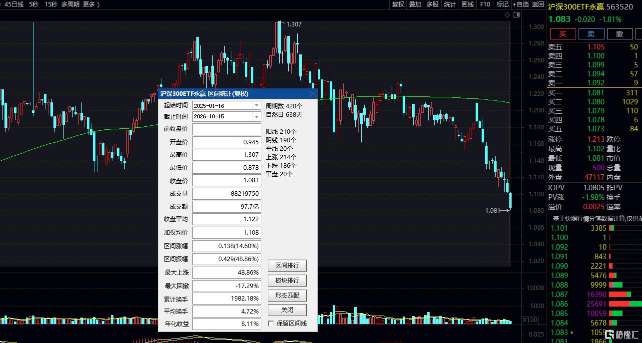Open the 起始时间 date dropdown

[257, 105]
